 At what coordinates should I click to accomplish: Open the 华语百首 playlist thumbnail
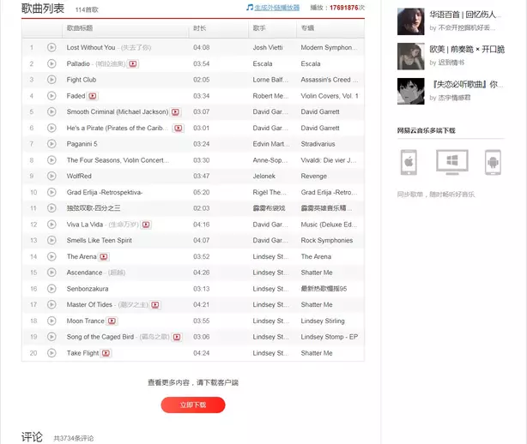pyautogui.click(x=410, y=20)
